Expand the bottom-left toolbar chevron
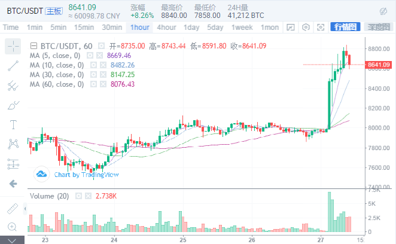Screen dimensions: 396x244 [12, 240]
